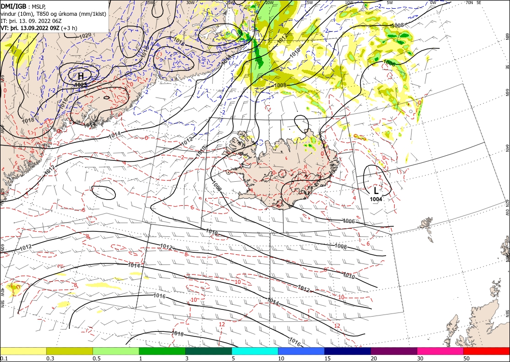Click the "DMI/IGB : MSLP," title text
Image resolution: width=510 pixels, height=362 pixels.
click(x=23, y=6)
